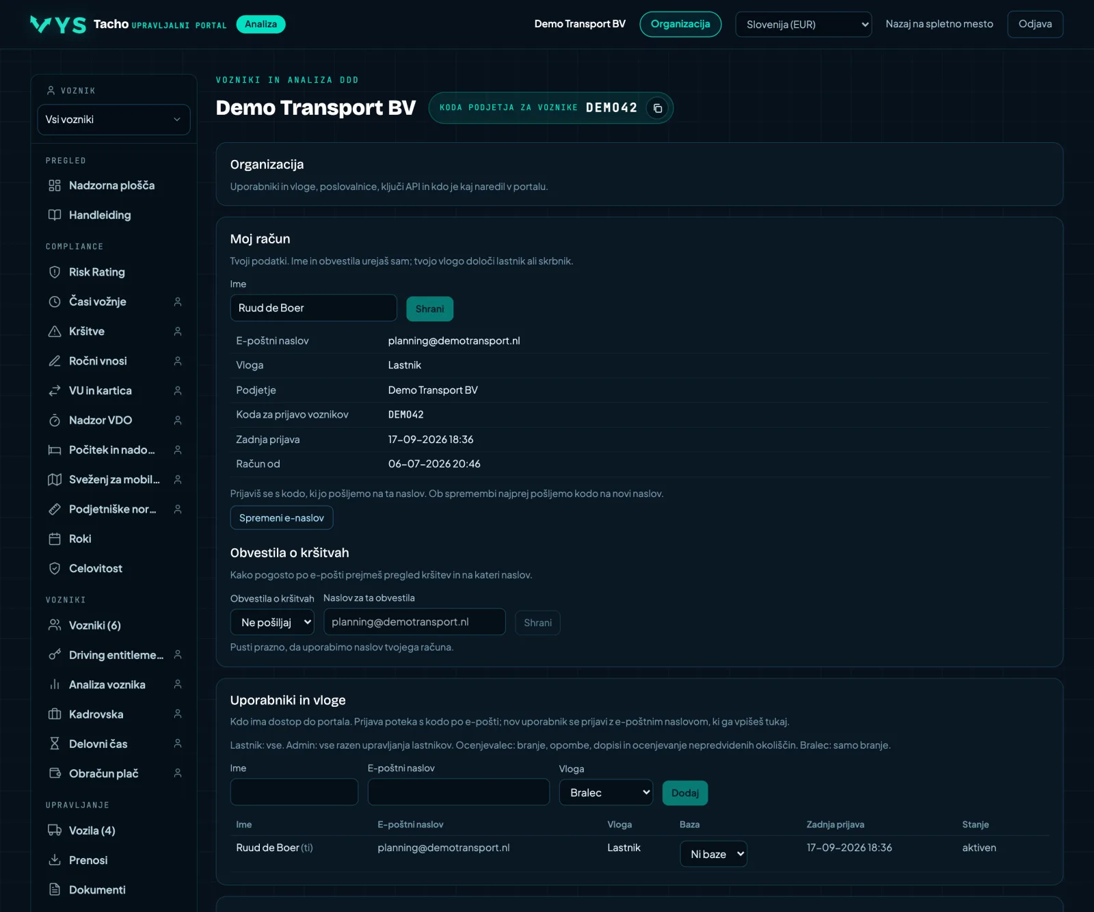Focus the new user Ime field
Image resolution: width=1094 pixels, height=912 pixels.
pos(294,792)
